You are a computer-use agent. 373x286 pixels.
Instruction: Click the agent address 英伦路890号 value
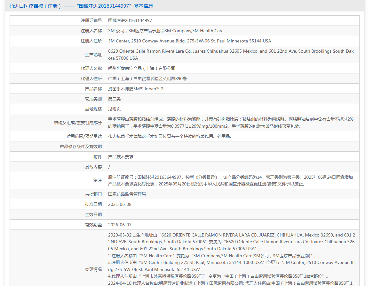[x=147, y=79]
